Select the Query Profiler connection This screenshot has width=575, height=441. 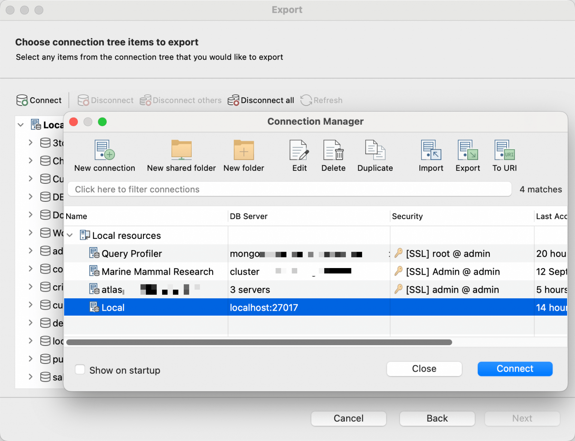click(x=131, y=254)
